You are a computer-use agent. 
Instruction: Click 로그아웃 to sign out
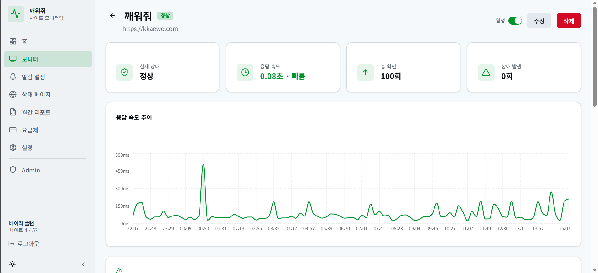(24, 244)
